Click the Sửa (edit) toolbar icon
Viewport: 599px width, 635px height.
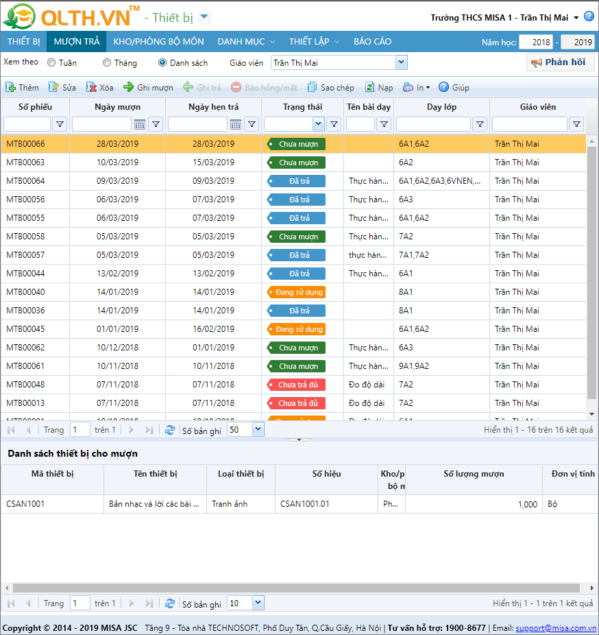pyautogui.click(x=53, y=87)
